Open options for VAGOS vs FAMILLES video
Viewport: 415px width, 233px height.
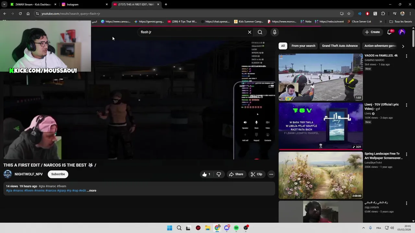point(407,56)
